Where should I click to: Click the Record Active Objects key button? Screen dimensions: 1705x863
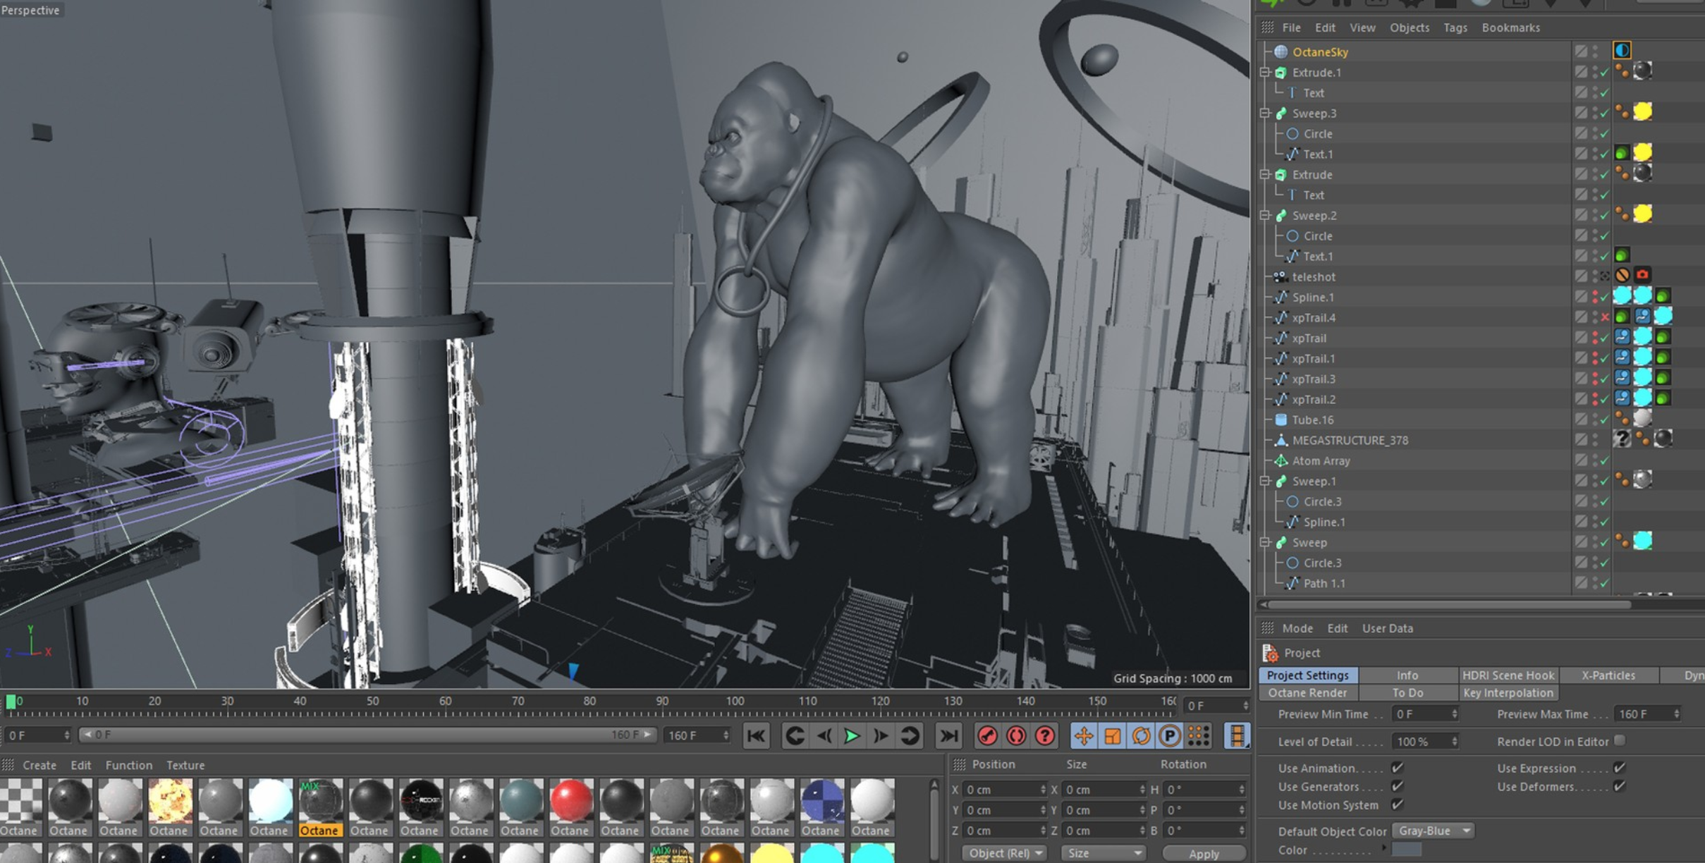tap(987, 736)
